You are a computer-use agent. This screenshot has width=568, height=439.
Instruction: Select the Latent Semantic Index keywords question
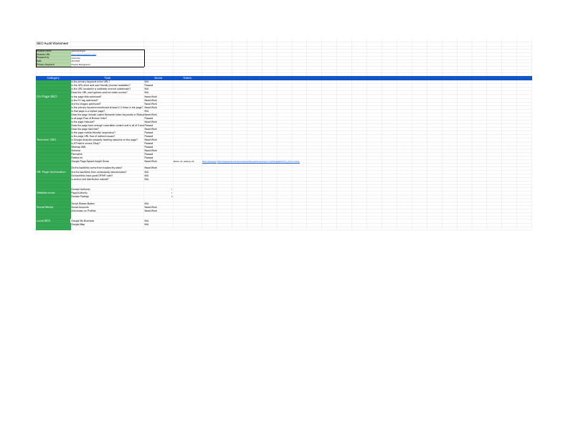tap(108, 115)
